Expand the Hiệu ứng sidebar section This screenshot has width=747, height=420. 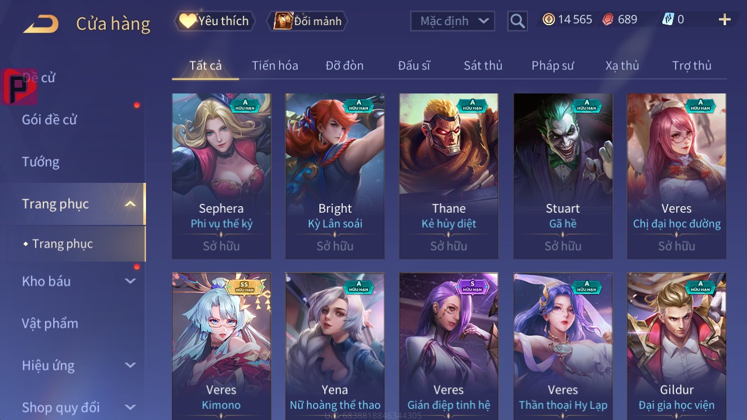(x=130, y=365)
